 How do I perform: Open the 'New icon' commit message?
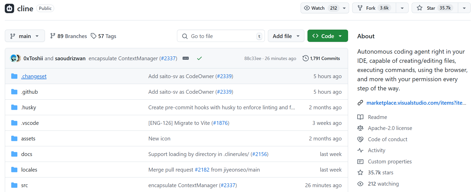click(x=159, y=139)
